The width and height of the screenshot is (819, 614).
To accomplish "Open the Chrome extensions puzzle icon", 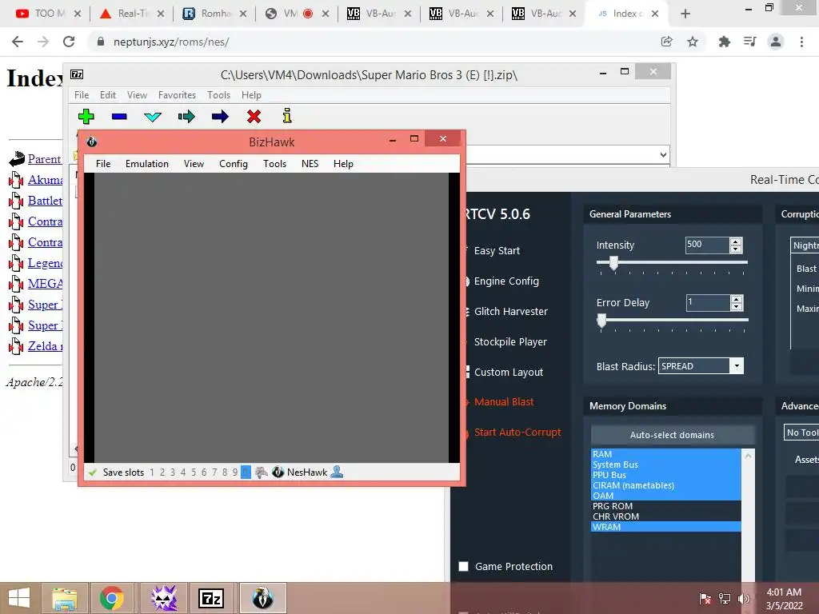I will pyautogui.click(x=725, y=42).
